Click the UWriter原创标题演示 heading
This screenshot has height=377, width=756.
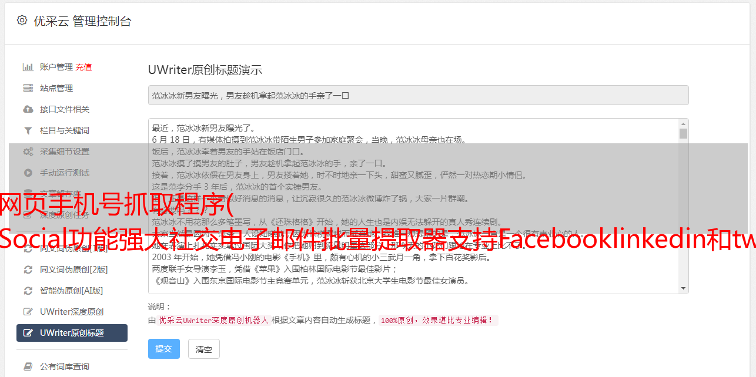[x=205, y=70]
